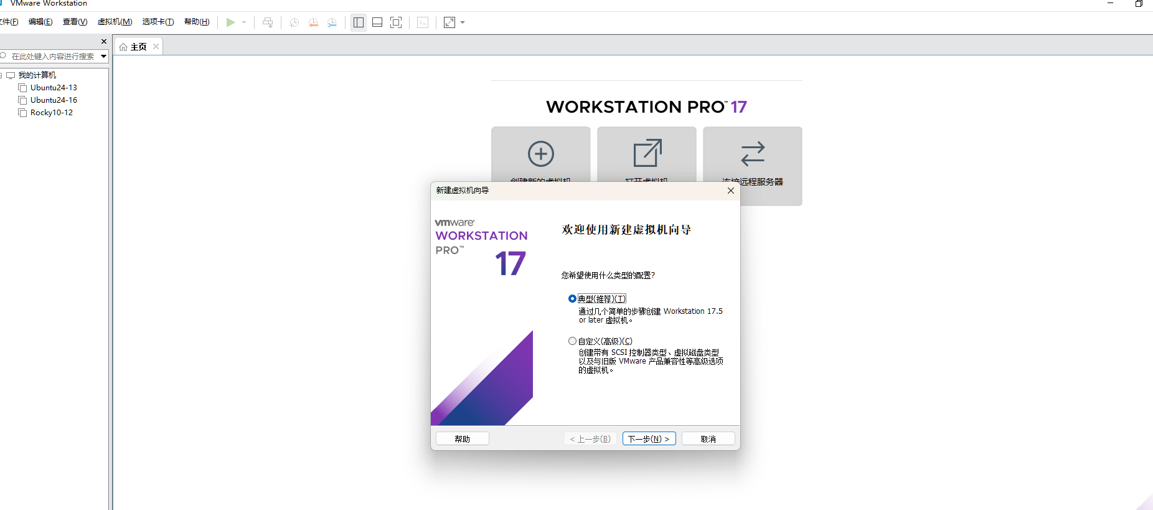Open the 编辑(E) menu
The width and height of the screenshot is (1153, 510).
click(x=40, y=22)
